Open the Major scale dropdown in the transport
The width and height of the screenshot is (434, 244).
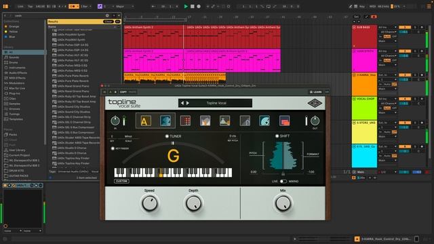125,6
